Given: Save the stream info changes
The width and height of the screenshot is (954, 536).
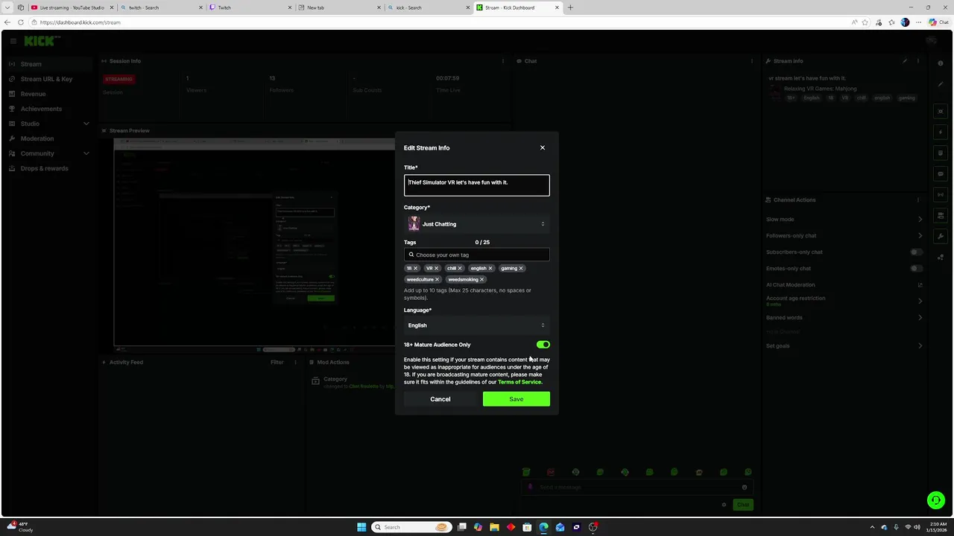Looking at the screenshot, I should coord(517,399).
